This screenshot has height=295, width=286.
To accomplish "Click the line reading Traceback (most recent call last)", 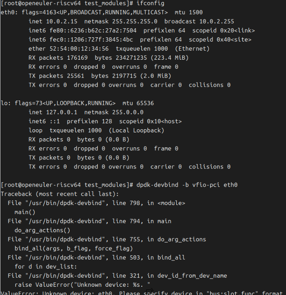I will [x=60, y=194].
